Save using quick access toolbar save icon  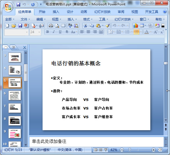(x=18, y=4)
